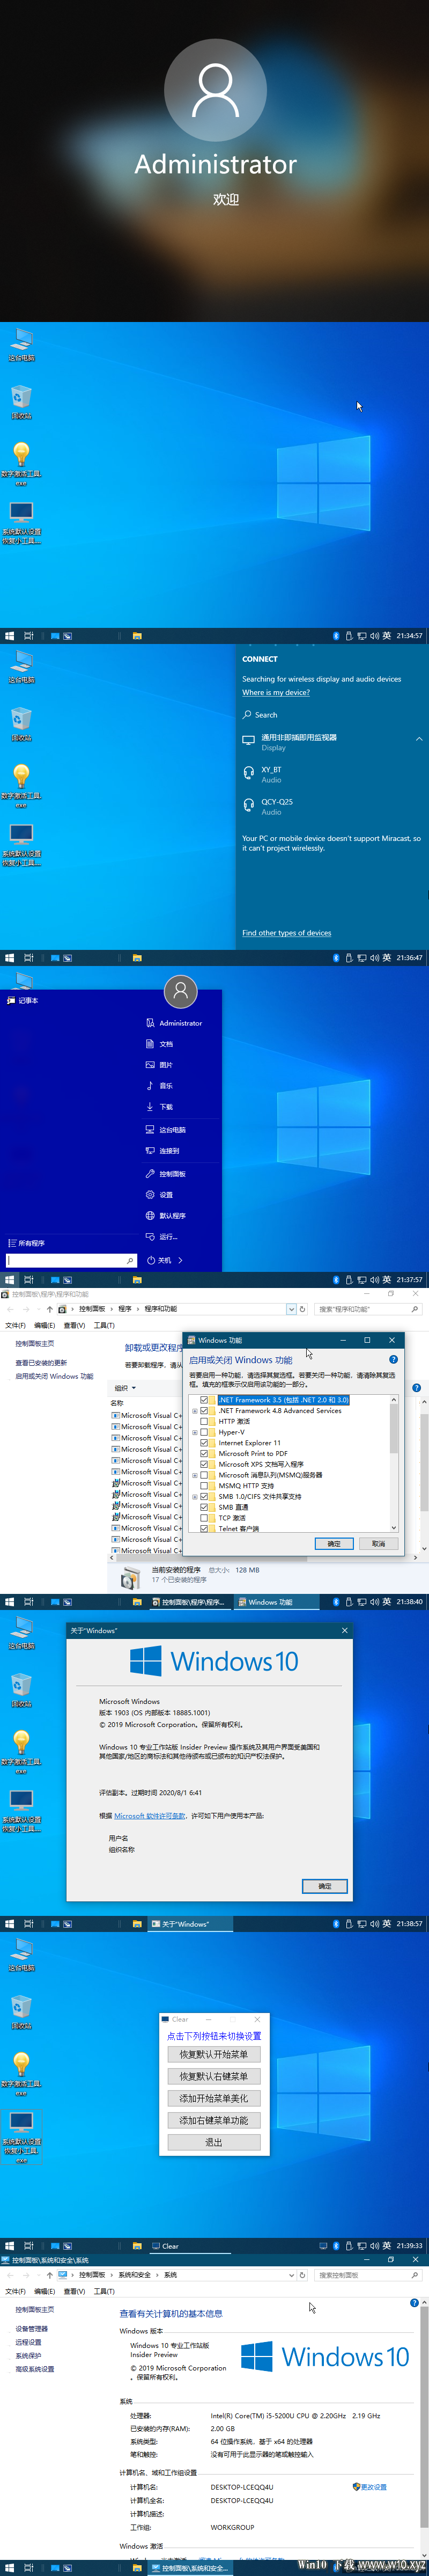The width and height of the screenshot is (429, 2576).
Task: Open 默认程序 from the Start menu
Action: [166, 1216]
